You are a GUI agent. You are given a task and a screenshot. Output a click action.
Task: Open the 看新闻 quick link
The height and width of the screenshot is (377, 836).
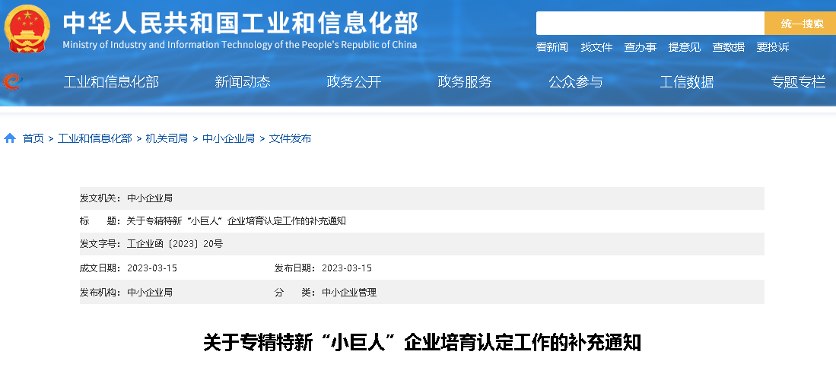point(552,47)
